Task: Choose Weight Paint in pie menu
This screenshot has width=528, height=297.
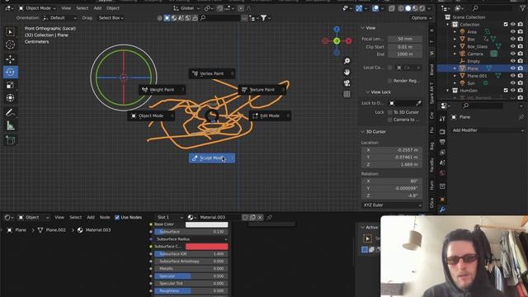Action: point(162,90)
